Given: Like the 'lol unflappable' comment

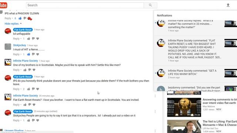Looking at the screenshot, I should 29,38.
